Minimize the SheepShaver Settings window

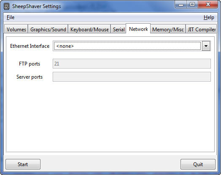[181, 5]
